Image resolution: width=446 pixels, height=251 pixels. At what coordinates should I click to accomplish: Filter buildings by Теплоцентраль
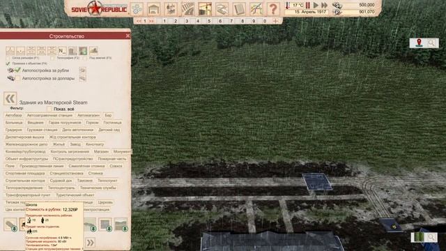pos(61,188)
